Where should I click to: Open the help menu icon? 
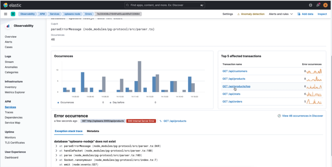tap(311, 5)
